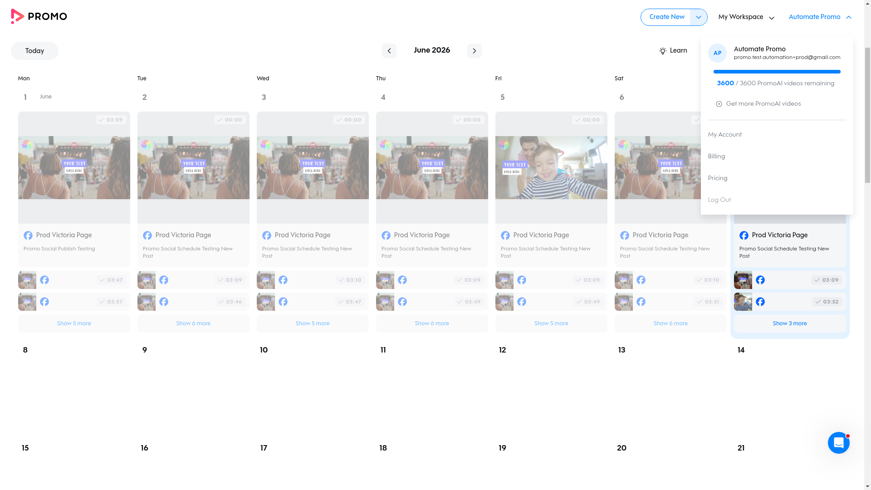Screen dimensions: 871x490
Task: Click day number 10
Action: tap(264, 350)
